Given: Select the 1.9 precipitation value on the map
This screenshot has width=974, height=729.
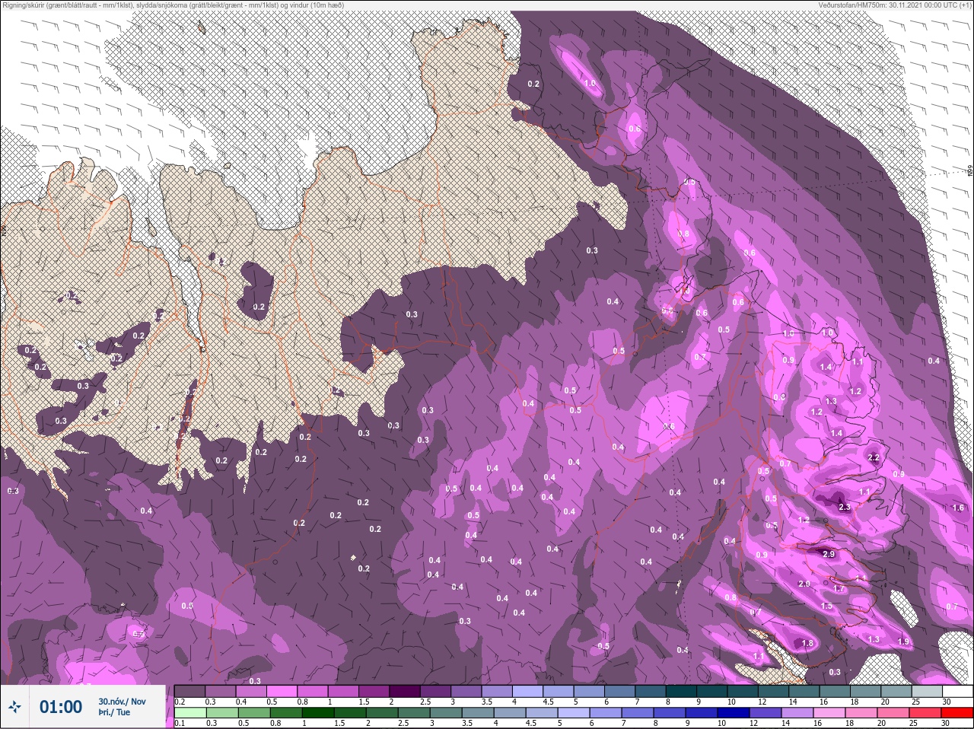Looking at the screenshot, I should point(903,641).
